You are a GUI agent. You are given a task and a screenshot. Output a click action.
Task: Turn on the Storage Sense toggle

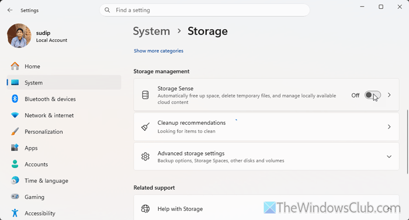[373, 95]
